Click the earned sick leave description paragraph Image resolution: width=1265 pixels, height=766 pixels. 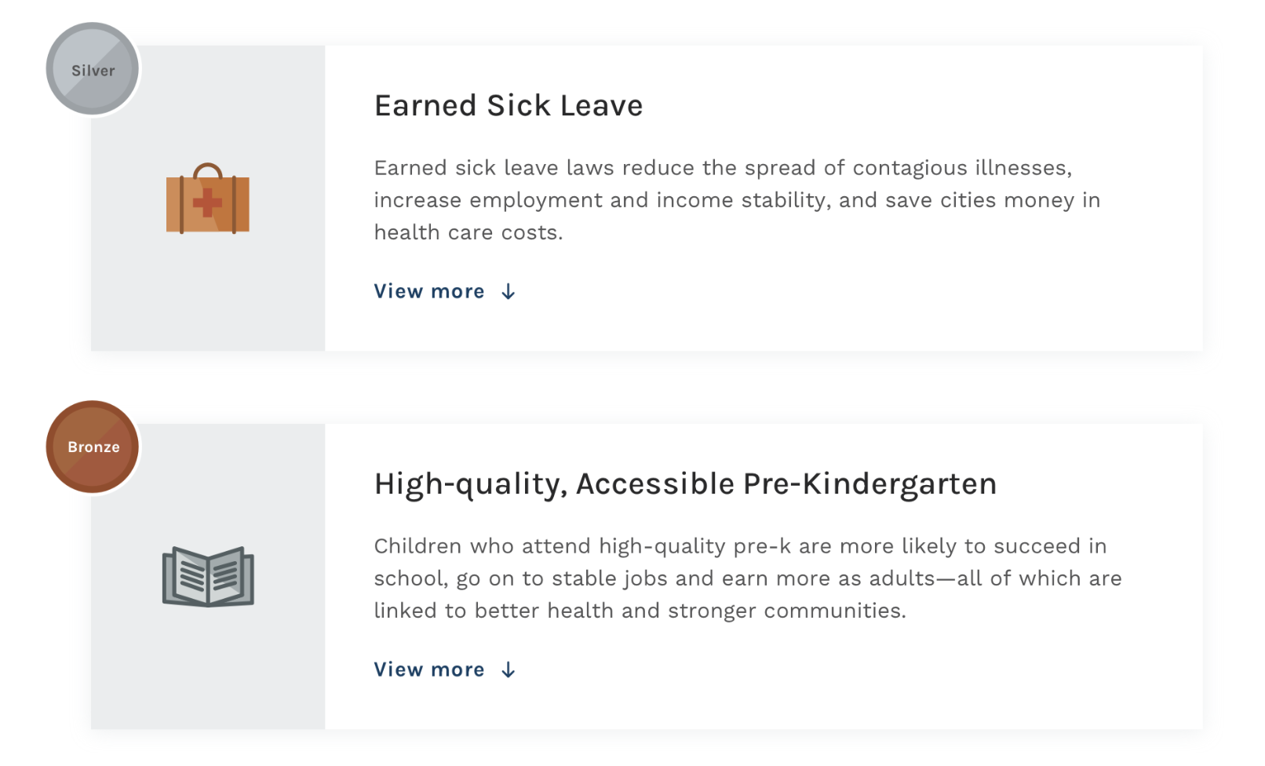click(737, 200)
